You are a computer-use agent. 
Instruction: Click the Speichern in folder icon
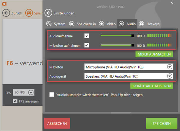(x=72, y=24)
